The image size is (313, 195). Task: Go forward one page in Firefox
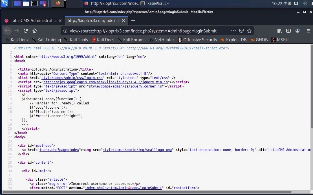(x=17, y=31)
